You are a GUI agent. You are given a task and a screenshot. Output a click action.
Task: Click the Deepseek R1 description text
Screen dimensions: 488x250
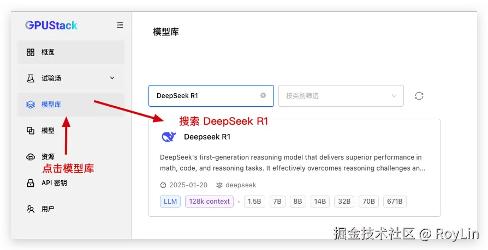point(292,163)
